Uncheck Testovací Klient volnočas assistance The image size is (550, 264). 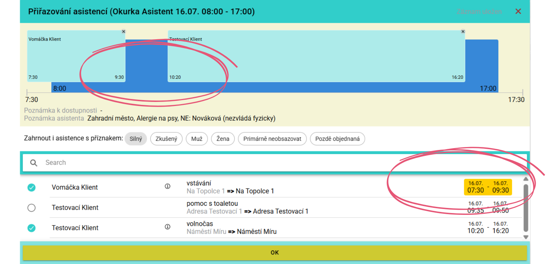coord(32,228)
